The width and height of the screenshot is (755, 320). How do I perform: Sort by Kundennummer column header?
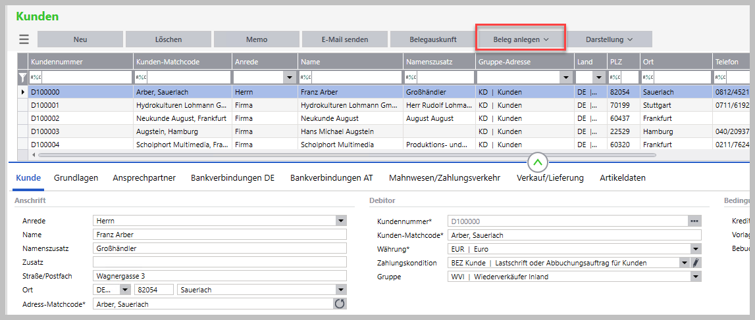tap(80, 62)
